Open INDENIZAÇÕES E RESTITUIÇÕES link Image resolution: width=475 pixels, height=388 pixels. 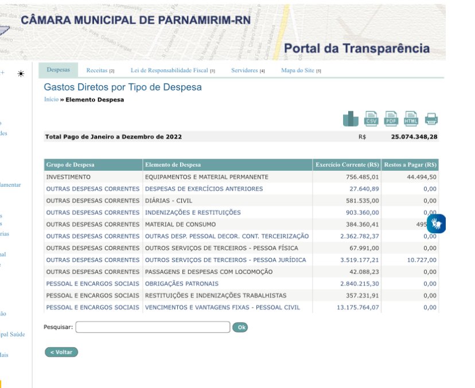pos(193,213)
